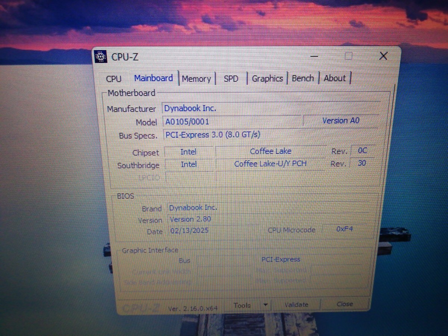Click the CPU-Z window title text
448x336 pixels.
pyautogui.click(x=125, y=57)
